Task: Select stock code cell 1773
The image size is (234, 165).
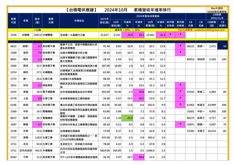Action: click(x=13, y=79)
